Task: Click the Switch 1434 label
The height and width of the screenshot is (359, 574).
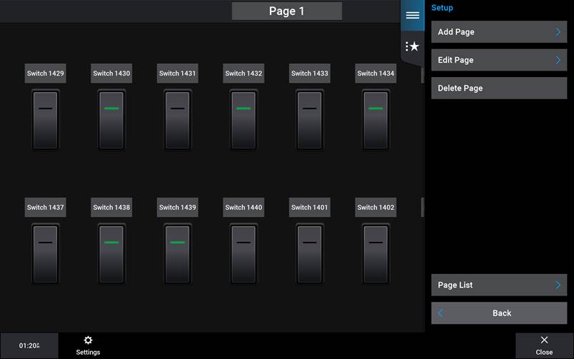Action: 376,74
